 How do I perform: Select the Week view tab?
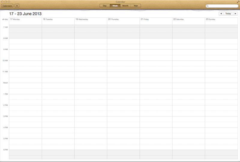click(115, 6)
